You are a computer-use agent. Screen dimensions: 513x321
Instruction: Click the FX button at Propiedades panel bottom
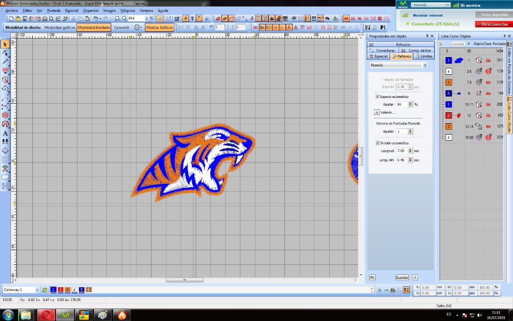click(x=372, y=277)
